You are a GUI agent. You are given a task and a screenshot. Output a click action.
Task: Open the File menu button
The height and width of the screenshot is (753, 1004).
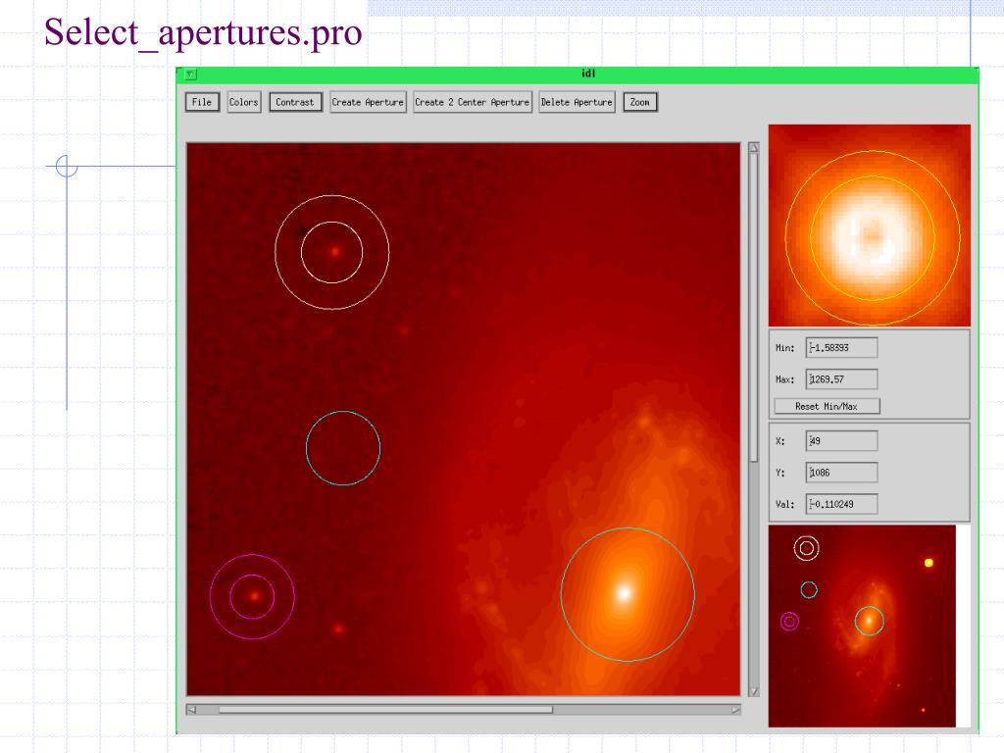pos(202,102)
